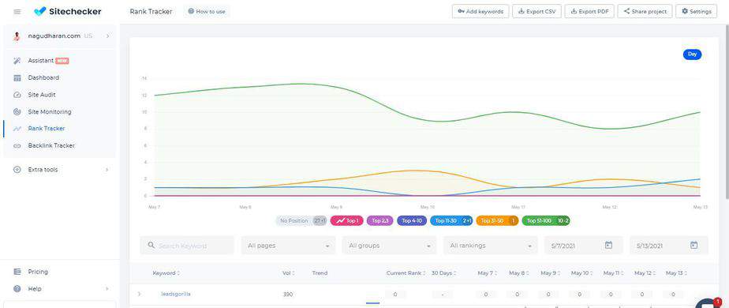
Task: Sort table by Vol column
Action: (x=288, y=273)
